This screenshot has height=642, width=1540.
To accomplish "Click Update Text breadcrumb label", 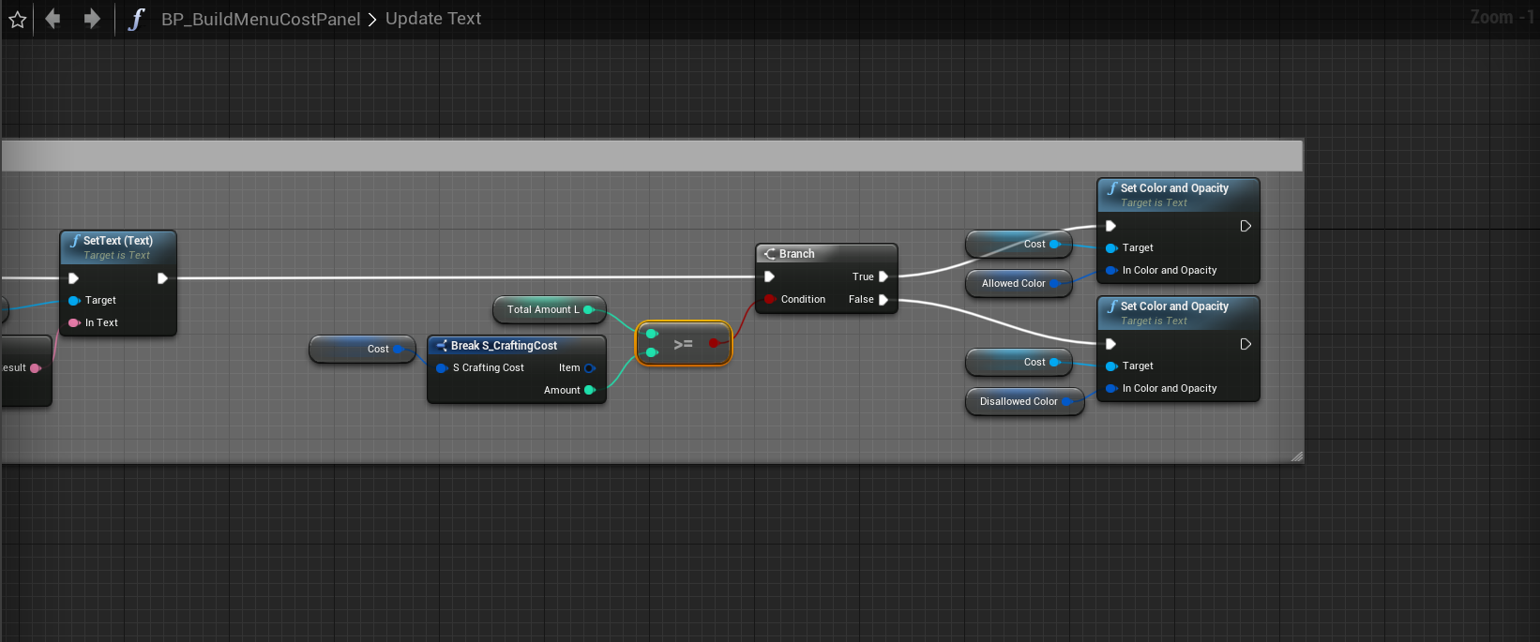I will click(x=432, y=19).
